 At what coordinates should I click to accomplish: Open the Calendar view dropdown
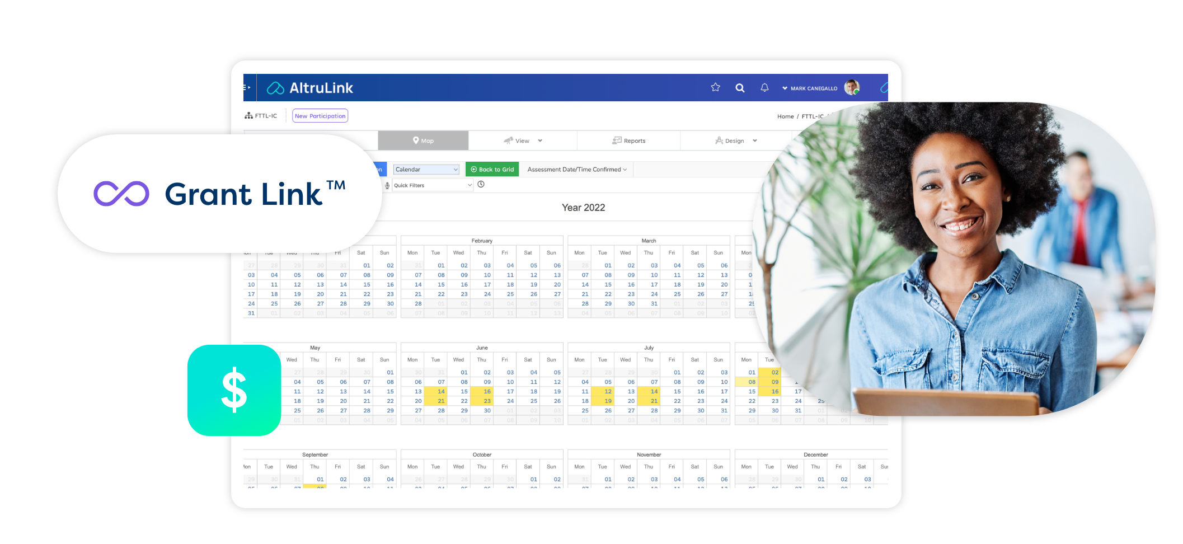click(426, 170)
